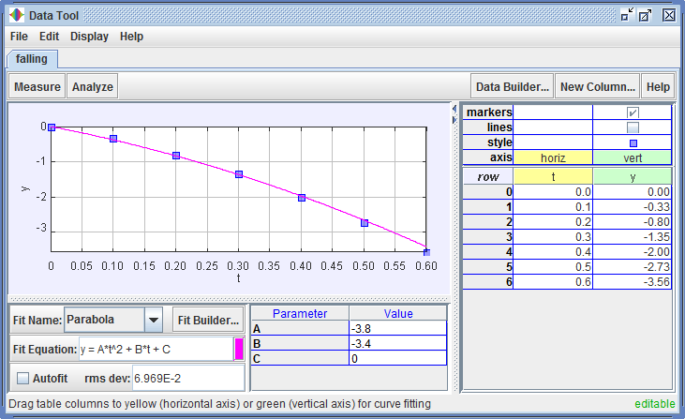
Task: Click the markers row label
Action: tap(489, 112)
